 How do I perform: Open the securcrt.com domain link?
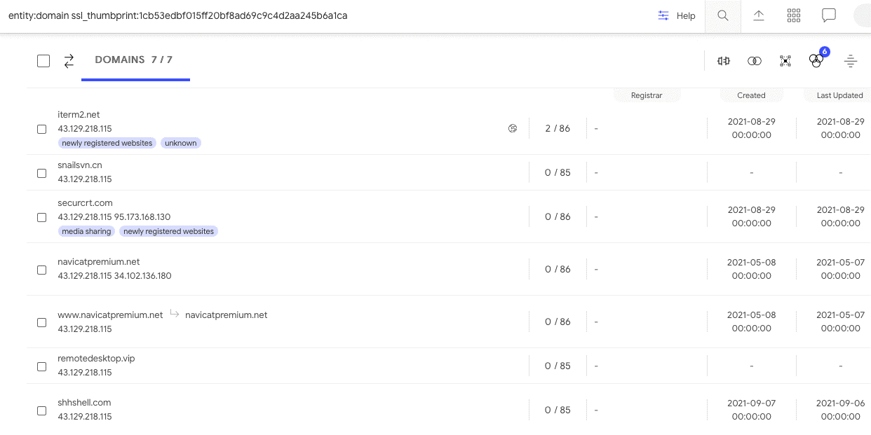(x=85, y=203)
